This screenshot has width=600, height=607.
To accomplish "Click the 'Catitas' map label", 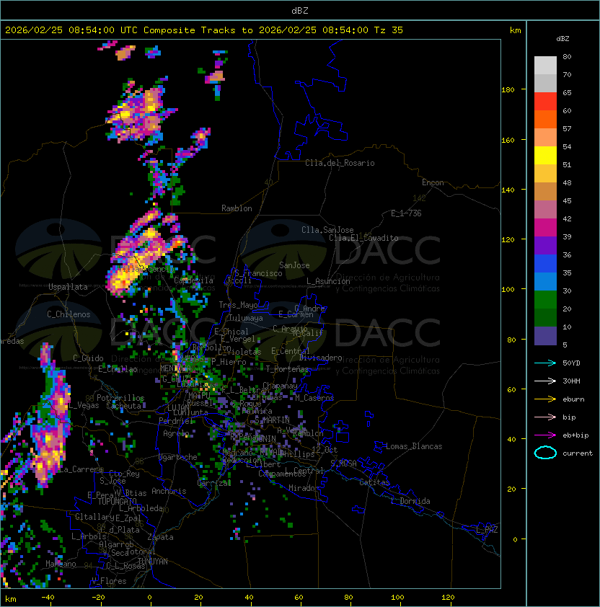I will tap(374, 482).
